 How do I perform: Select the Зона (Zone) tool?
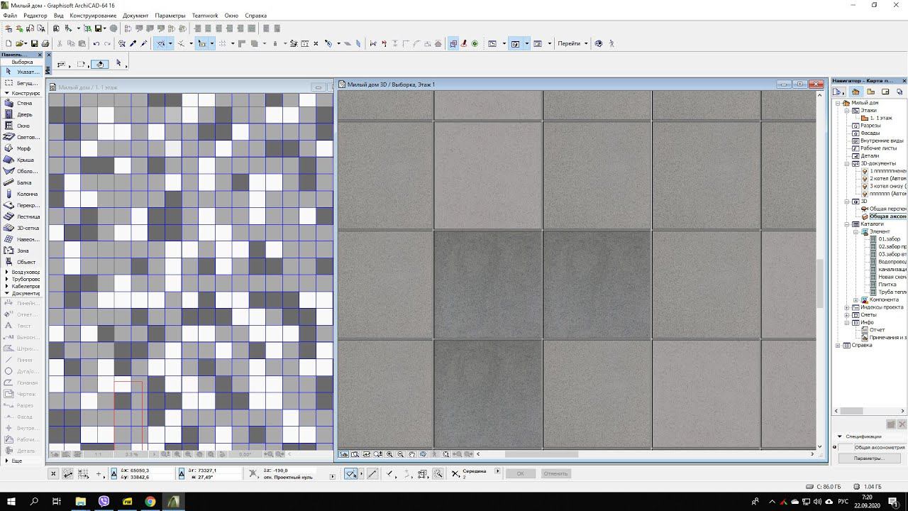pos(23,251)
